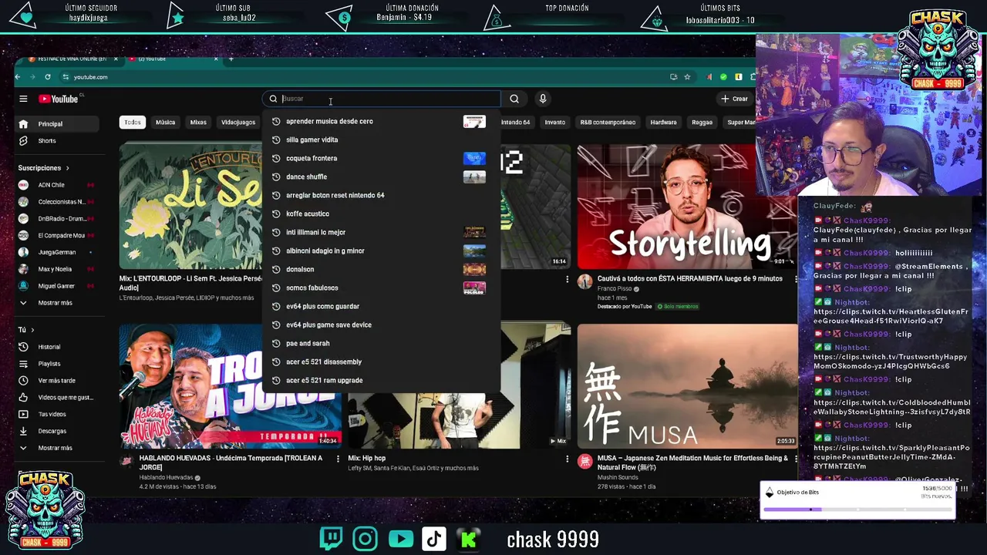
Task: Open Miguel Gamer subscription channel
Action: (58, 286)
